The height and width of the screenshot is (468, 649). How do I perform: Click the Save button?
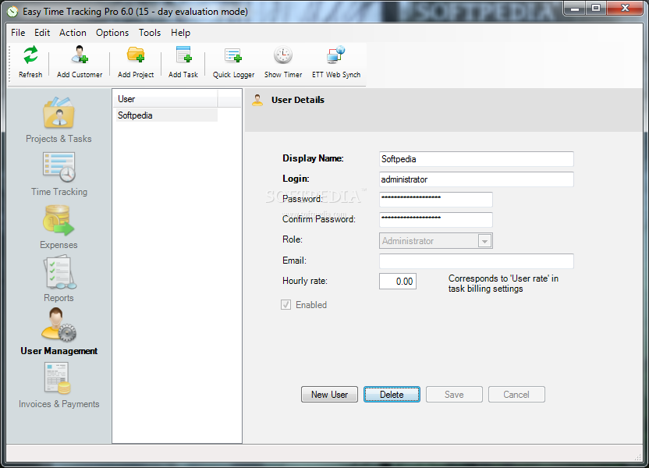click(454, 395)
